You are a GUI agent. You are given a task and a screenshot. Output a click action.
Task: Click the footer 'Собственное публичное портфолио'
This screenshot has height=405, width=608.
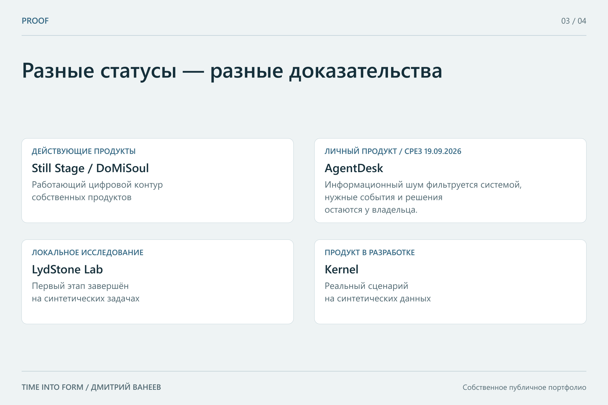coord(524,387)
